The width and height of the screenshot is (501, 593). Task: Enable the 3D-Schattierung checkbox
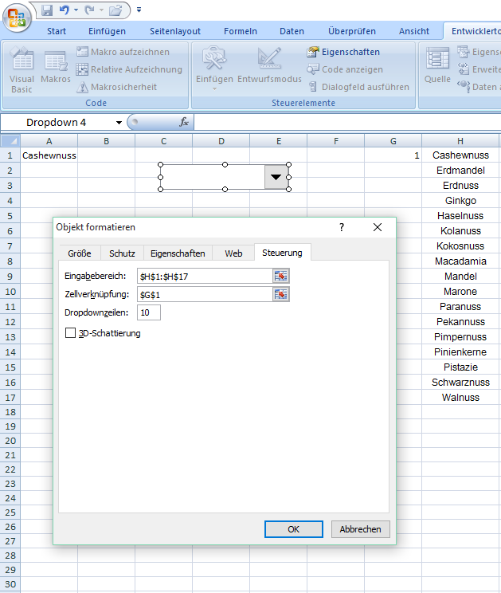coord(71,333)
